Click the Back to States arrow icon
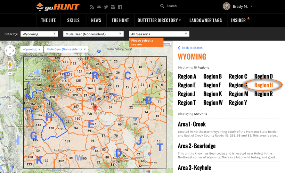 coord(179,48)
